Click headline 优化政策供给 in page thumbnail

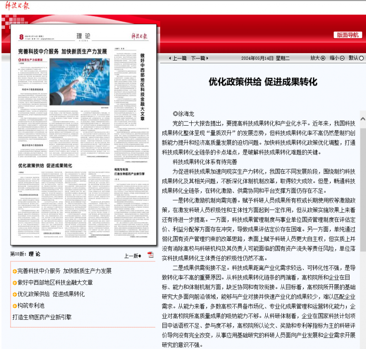tap(45, 166)
